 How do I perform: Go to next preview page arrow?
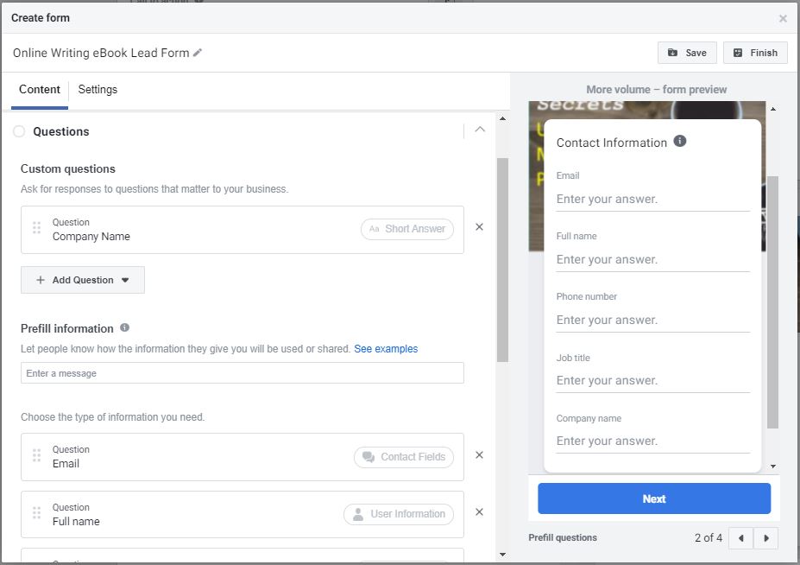pyautogui.click(x=765, y=538)
